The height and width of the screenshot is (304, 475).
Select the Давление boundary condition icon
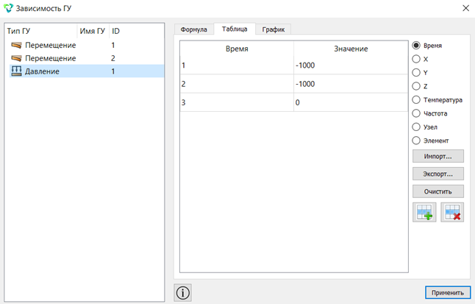16,71
